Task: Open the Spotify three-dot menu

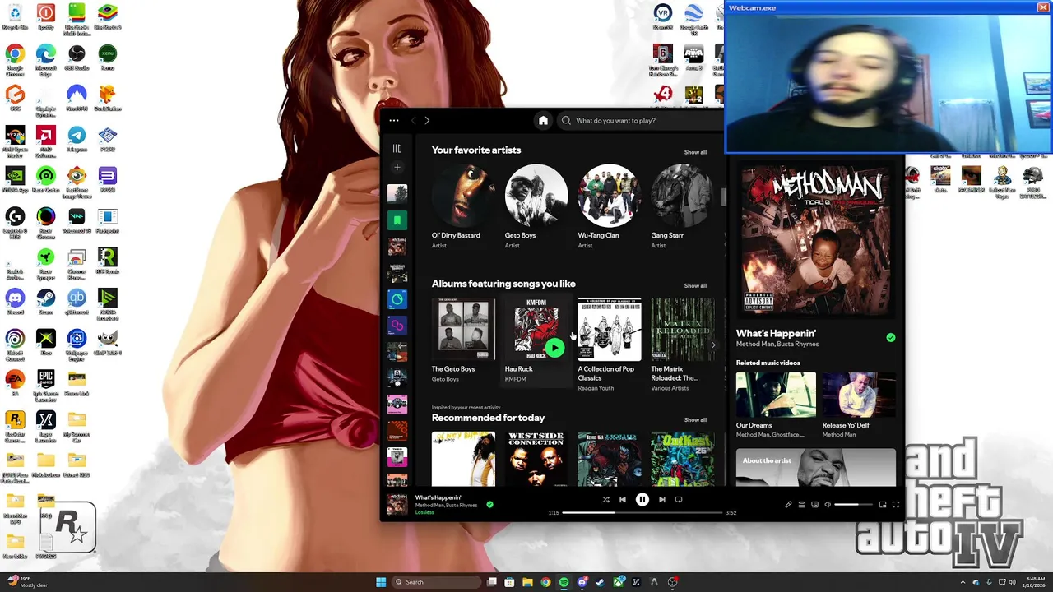Action: click(394, 120)
